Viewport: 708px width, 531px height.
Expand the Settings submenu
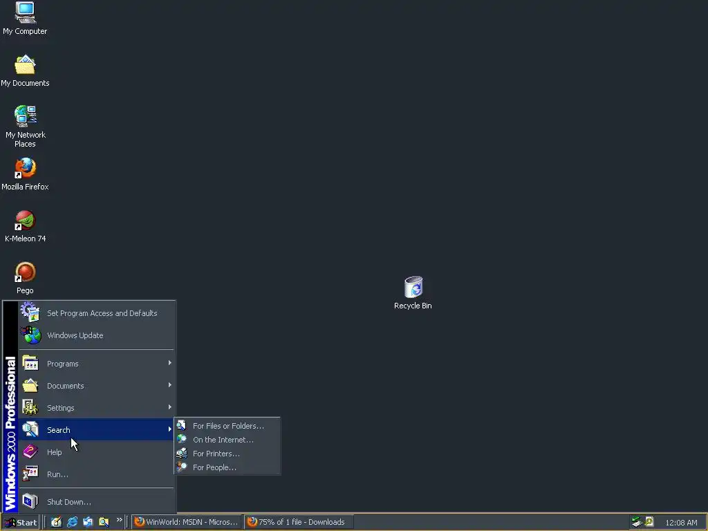coord(96,408)
